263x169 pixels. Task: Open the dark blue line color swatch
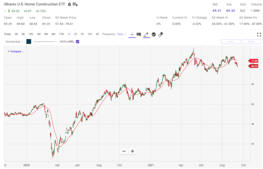click(x=29, y=42)
